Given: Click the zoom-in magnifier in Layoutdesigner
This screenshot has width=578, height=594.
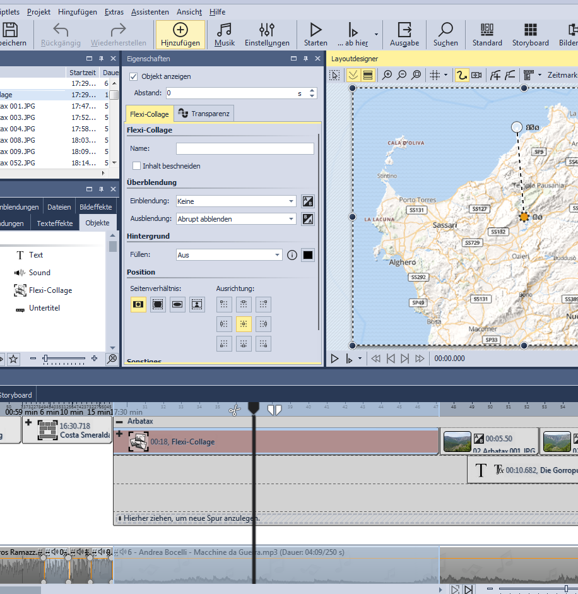Looking at the screenshot, I should 387,75.
